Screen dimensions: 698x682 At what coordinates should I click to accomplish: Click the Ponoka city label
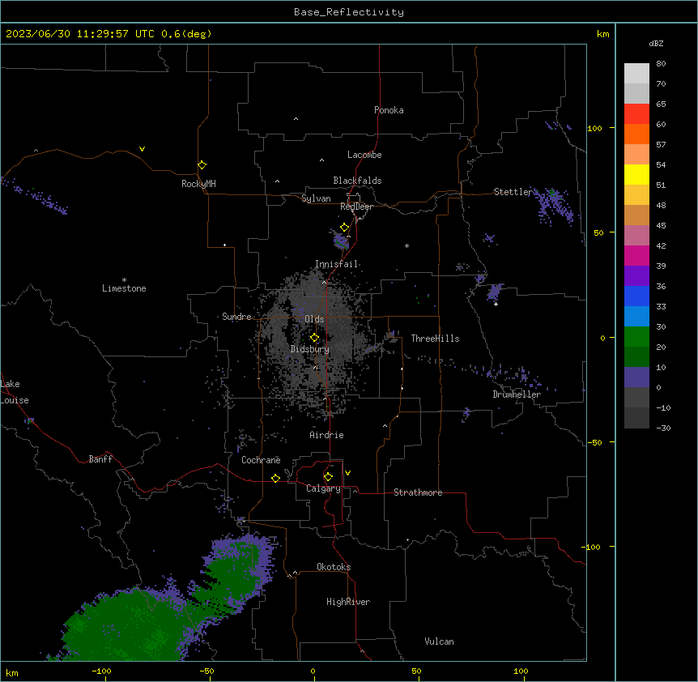click(389, 110)
